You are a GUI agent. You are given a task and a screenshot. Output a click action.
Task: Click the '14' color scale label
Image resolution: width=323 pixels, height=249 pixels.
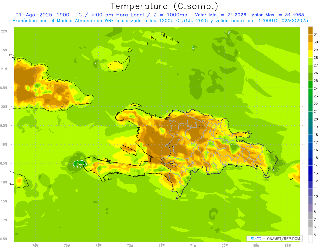316,165
